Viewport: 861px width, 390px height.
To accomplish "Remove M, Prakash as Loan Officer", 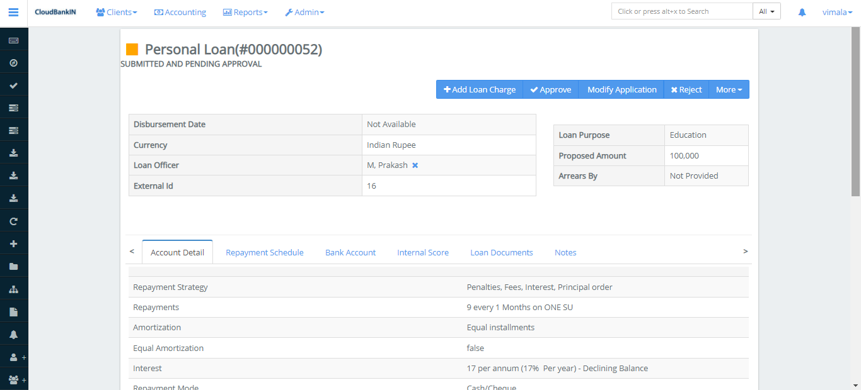I will click(x=415, y=165).
